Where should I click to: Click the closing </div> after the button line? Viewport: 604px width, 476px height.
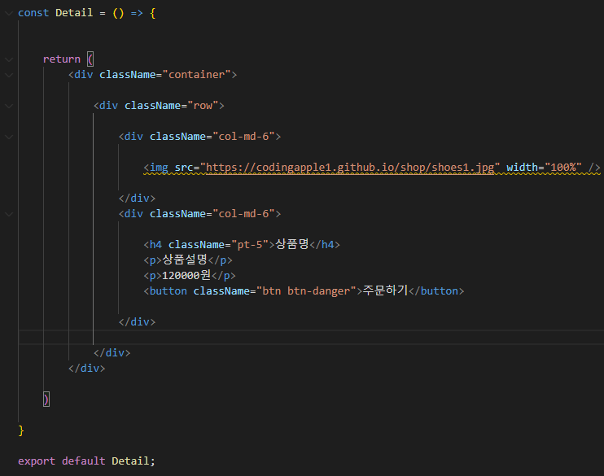(x=137, y=322)
